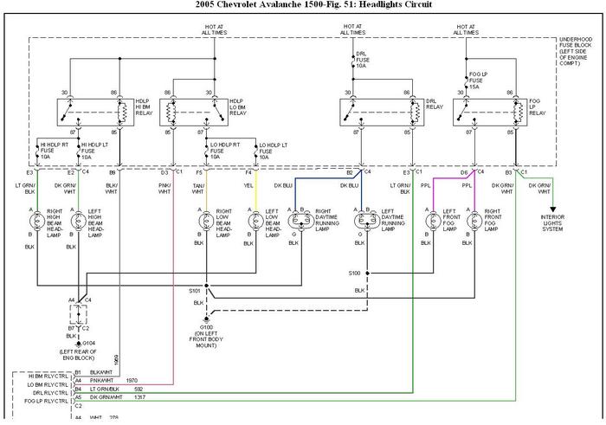Click the S100 splice dot
The image size is (606, 425).
point(367,274)
